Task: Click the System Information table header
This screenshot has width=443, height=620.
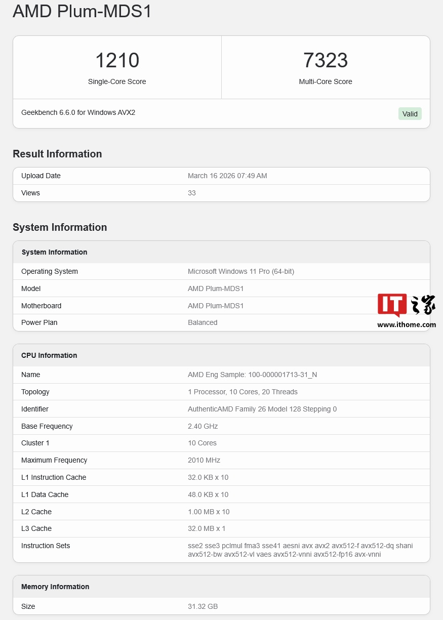Action: point(54,252)
